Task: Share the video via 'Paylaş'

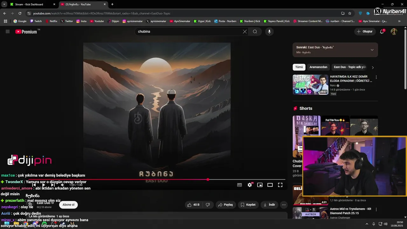Action: (x=225, y=205)
